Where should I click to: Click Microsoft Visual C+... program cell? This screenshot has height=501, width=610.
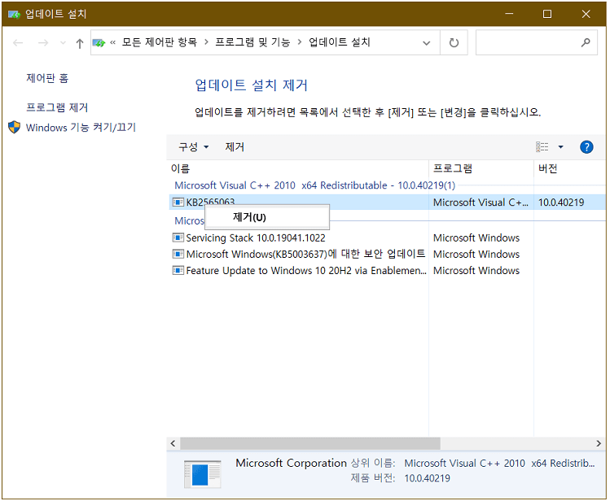(481, 203)
